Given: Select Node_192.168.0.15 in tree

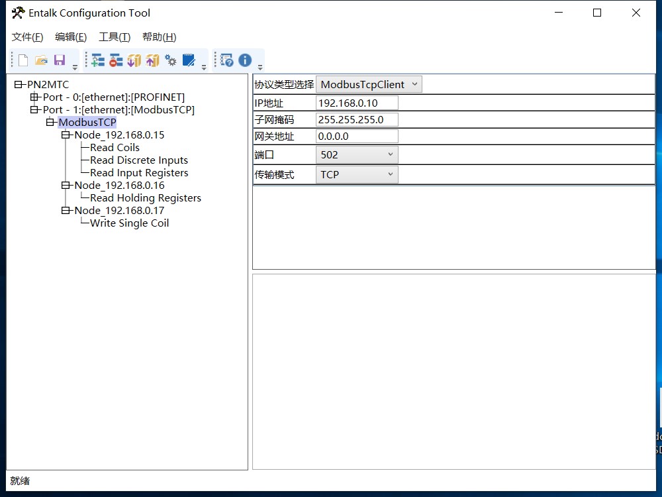Looking at the screenshot, I should pos(119,135).
